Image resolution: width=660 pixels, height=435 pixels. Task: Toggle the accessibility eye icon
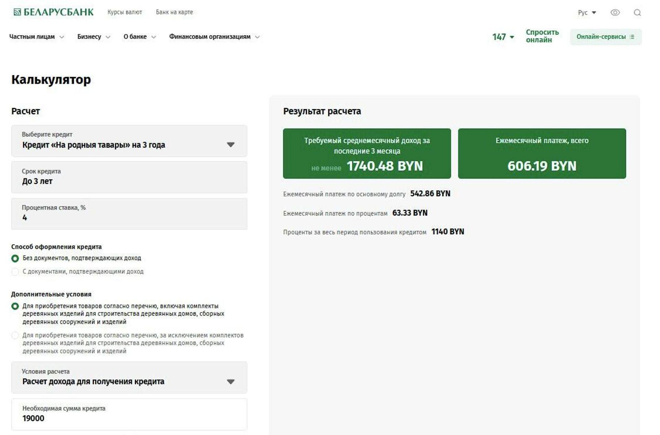(615, 13)
